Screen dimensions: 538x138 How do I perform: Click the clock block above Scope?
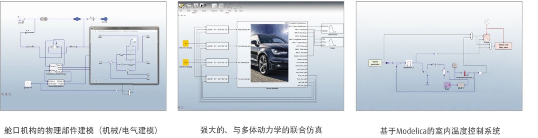tap(487, 21)
